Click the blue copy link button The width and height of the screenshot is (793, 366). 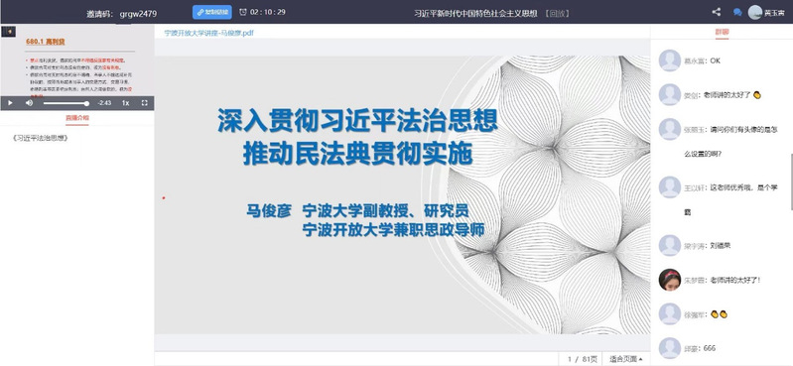(x=212, y=12)
